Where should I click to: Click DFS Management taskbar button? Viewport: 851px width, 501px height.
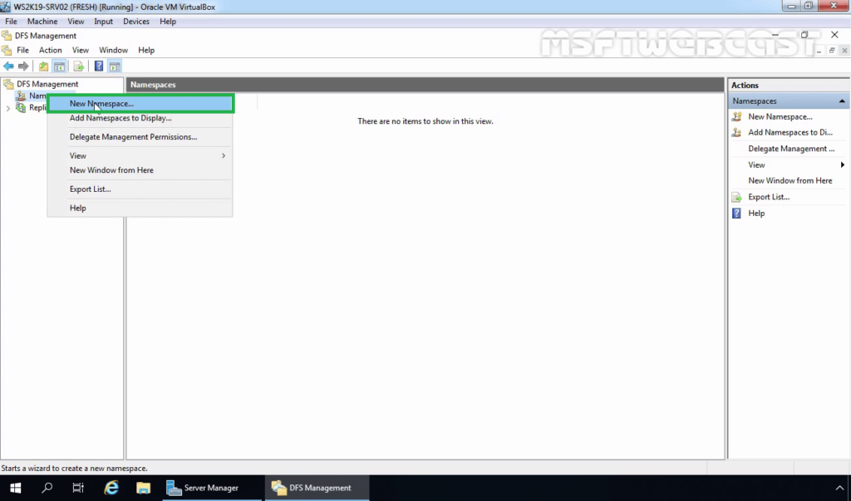pyautogui.click(x=317, y=488)
